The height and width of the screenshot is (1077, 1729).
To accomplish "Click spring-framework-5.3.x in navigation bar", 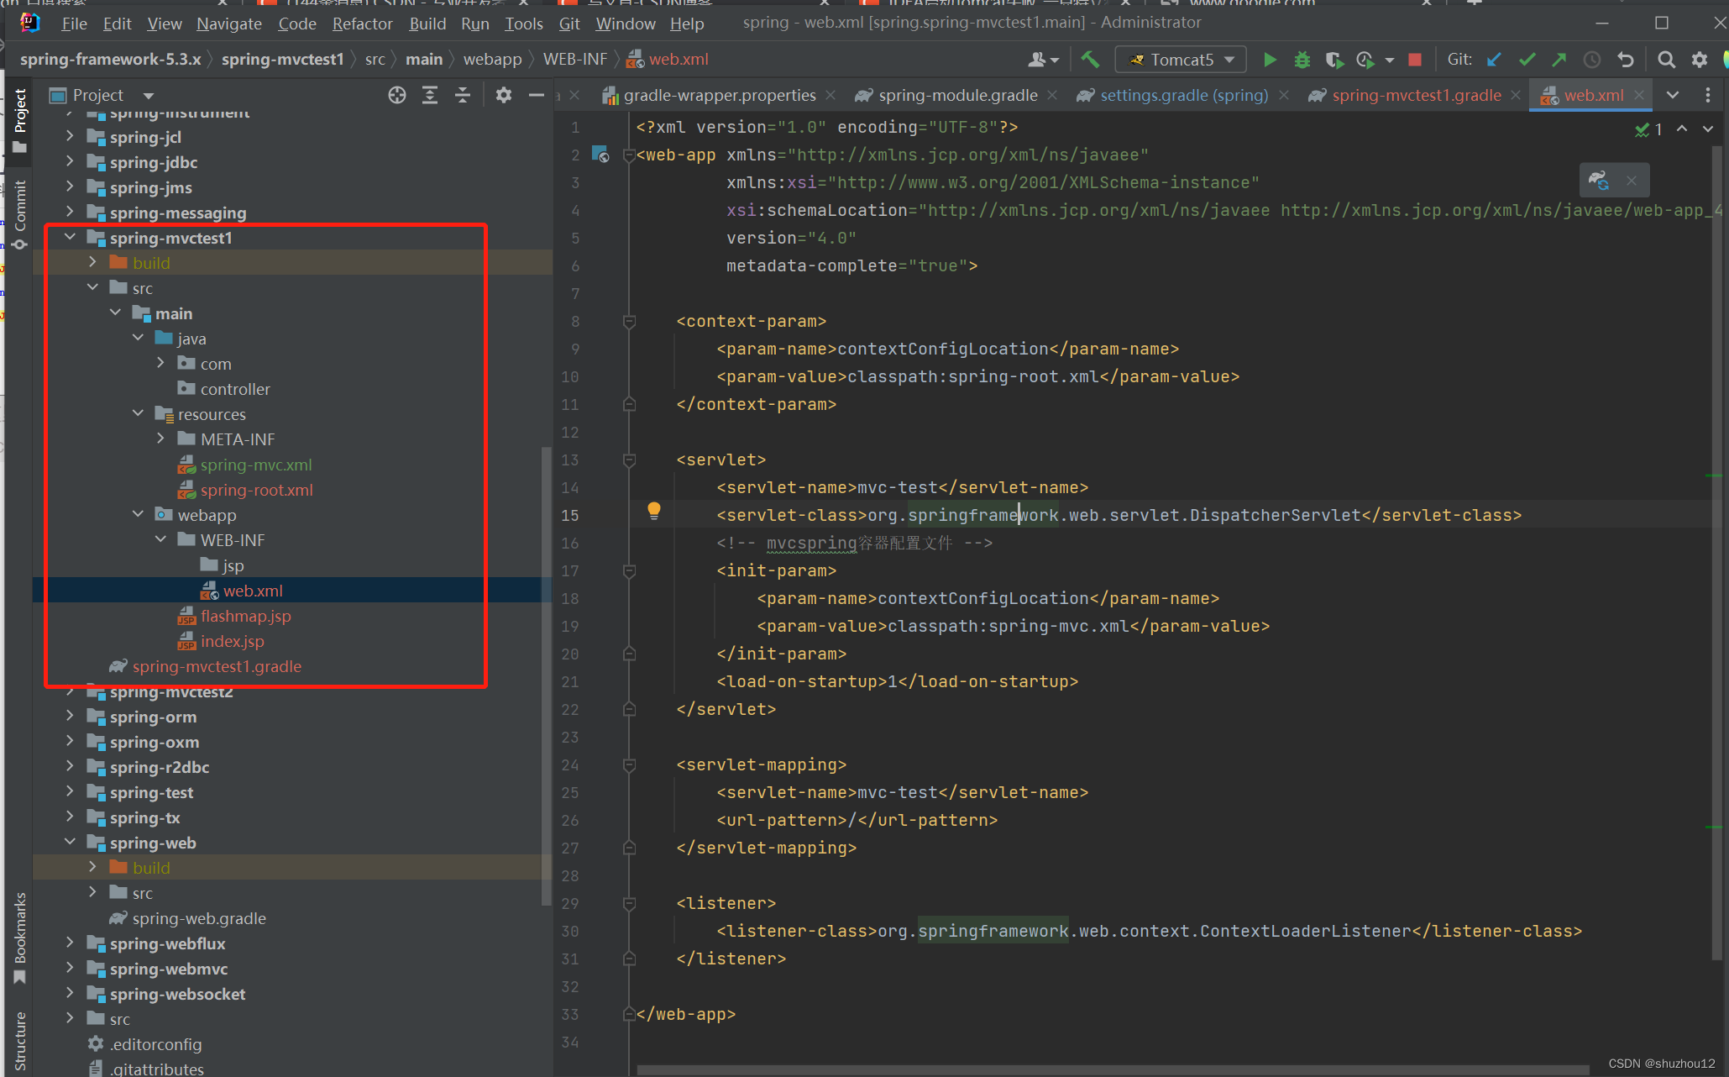I will tap(110, 59).
